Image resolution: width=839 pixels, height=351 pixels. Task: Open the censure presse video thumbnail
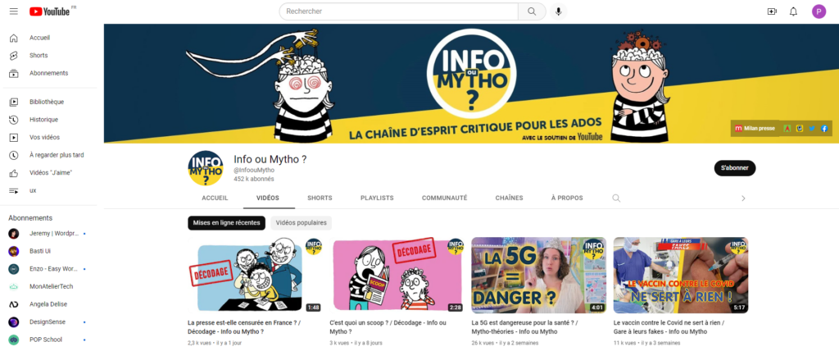tap(256, 276)
